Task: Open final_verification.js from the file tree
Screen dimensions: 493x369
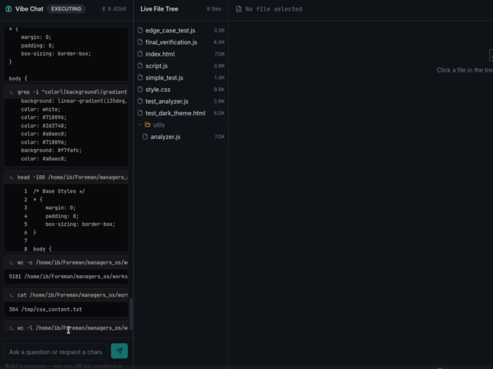Action: point(171,42)
